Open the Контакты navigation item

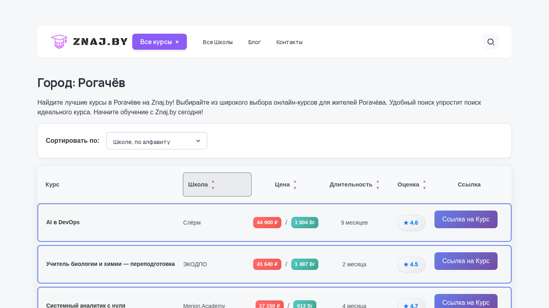(x=289, y=42)
